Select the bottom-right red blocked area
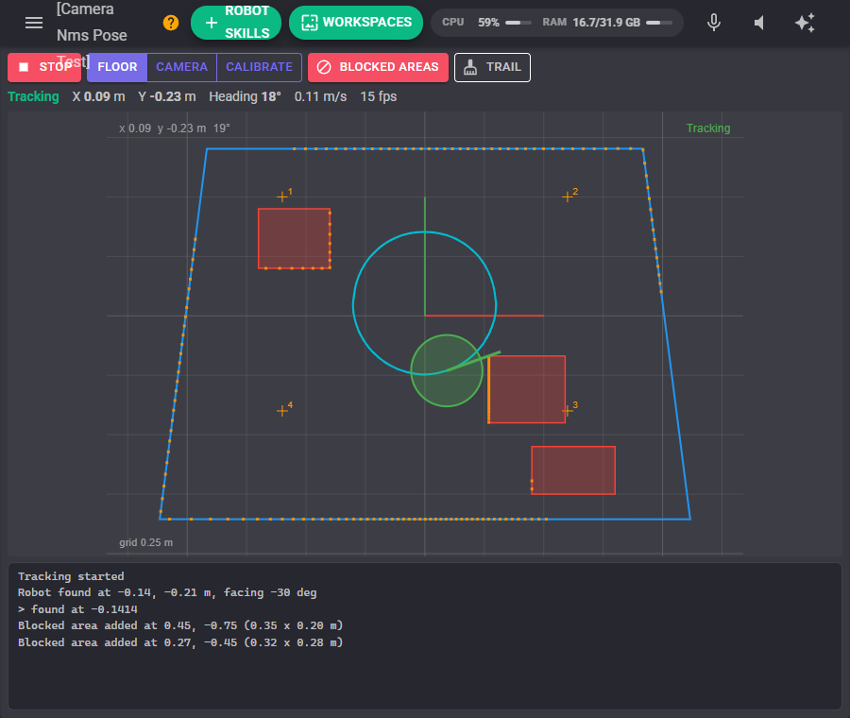The width and height of the screenshot is (850, 718). [573, 470]
